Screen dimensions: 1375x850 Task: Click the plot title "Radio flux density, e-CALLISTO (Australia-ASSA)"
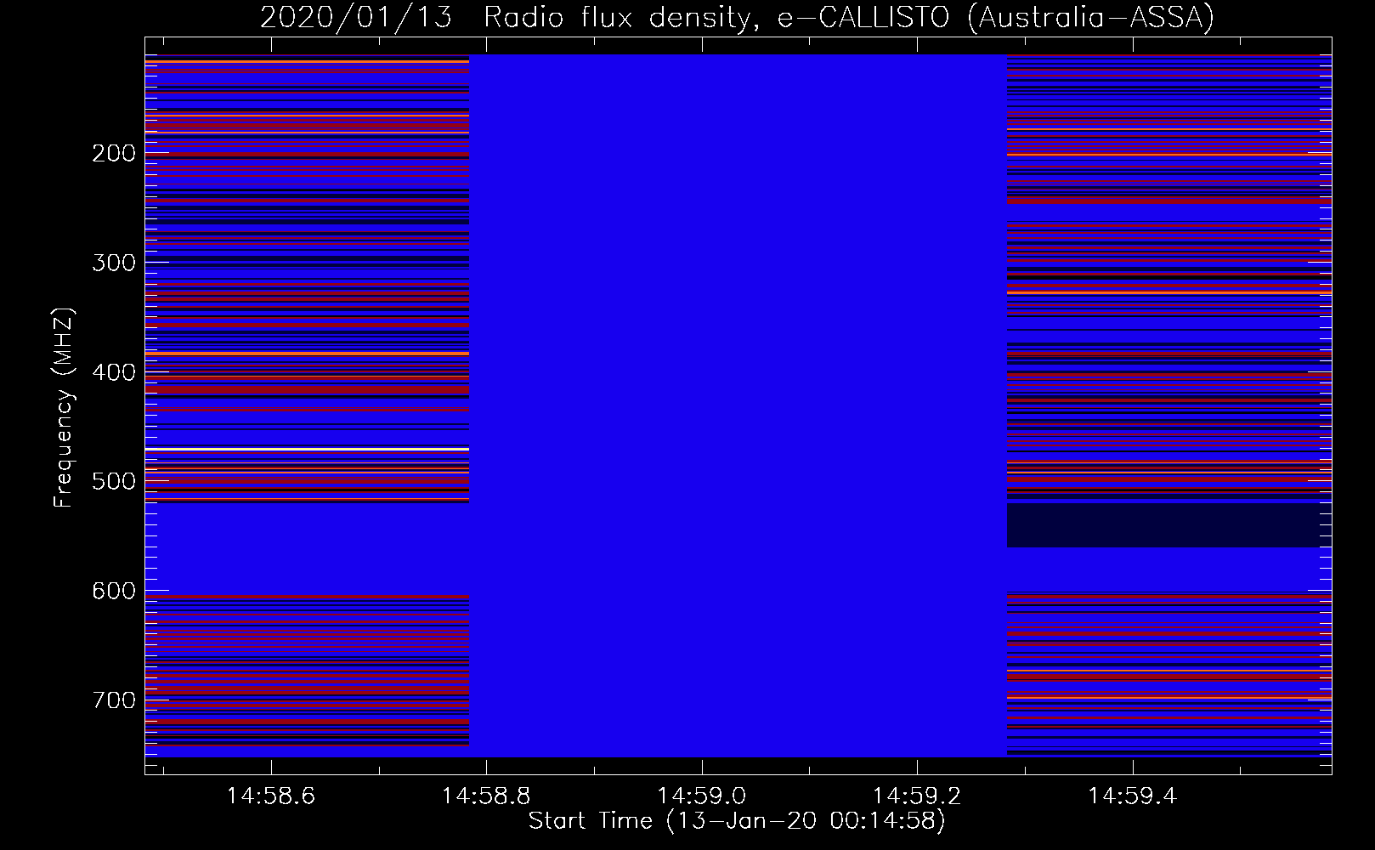[x=848, y=17]
